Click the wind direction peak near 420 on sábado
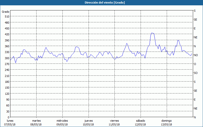 tap(152, 33)
